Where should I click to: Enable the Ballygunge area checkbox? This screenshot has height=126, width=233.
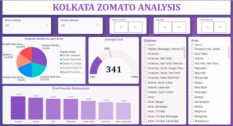click(192, 78)
